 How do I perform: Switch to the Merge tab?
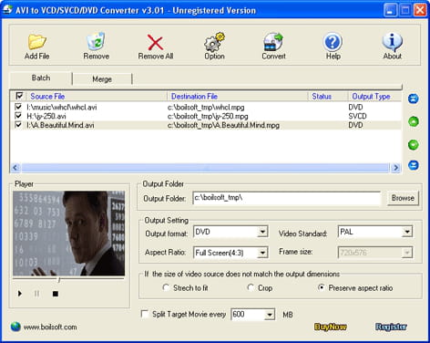pyautogui.click(x=102, y=79)
